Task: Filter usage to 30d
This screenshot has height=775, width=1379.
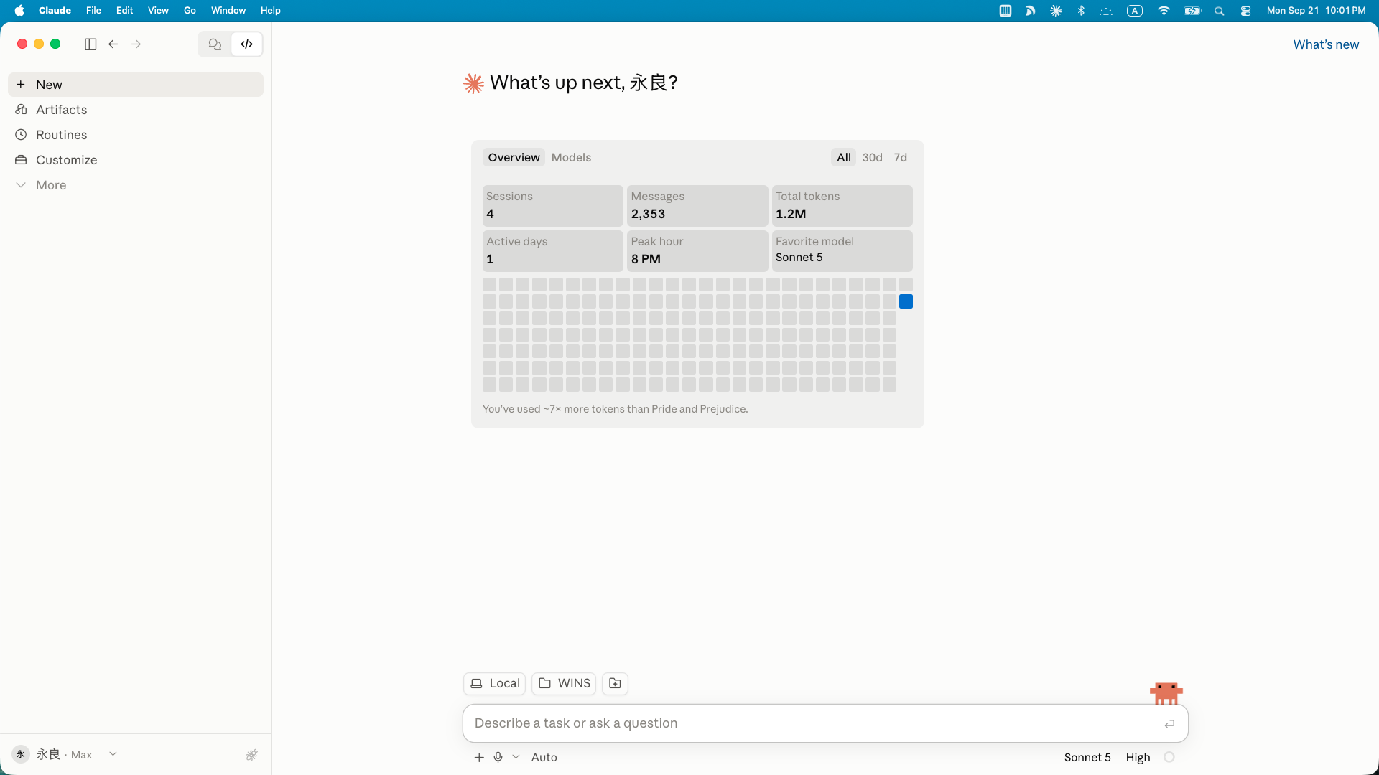Action: click(x=872, y=157)
